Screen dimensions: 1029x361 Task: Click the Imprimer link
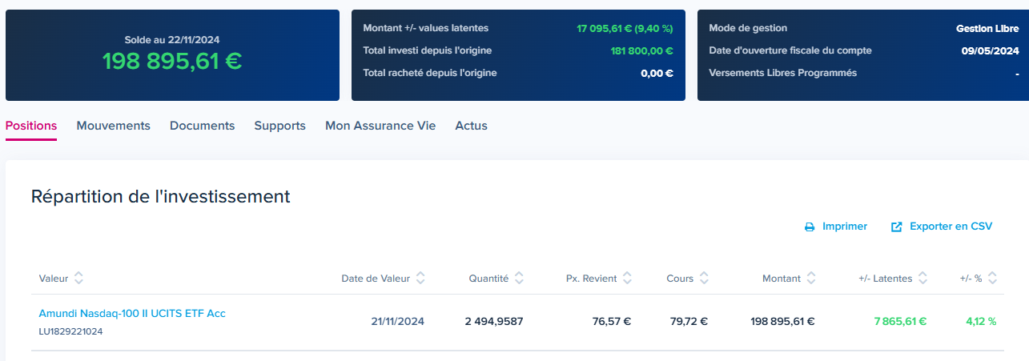[845, 227]
